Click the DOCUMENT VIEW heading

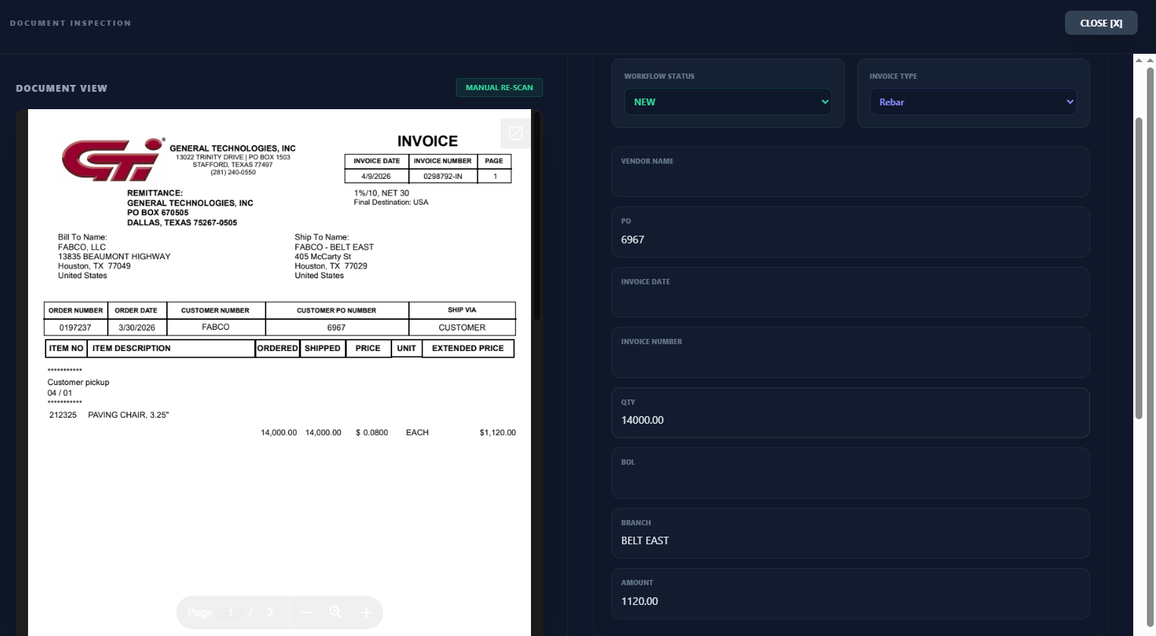(61, 89)
